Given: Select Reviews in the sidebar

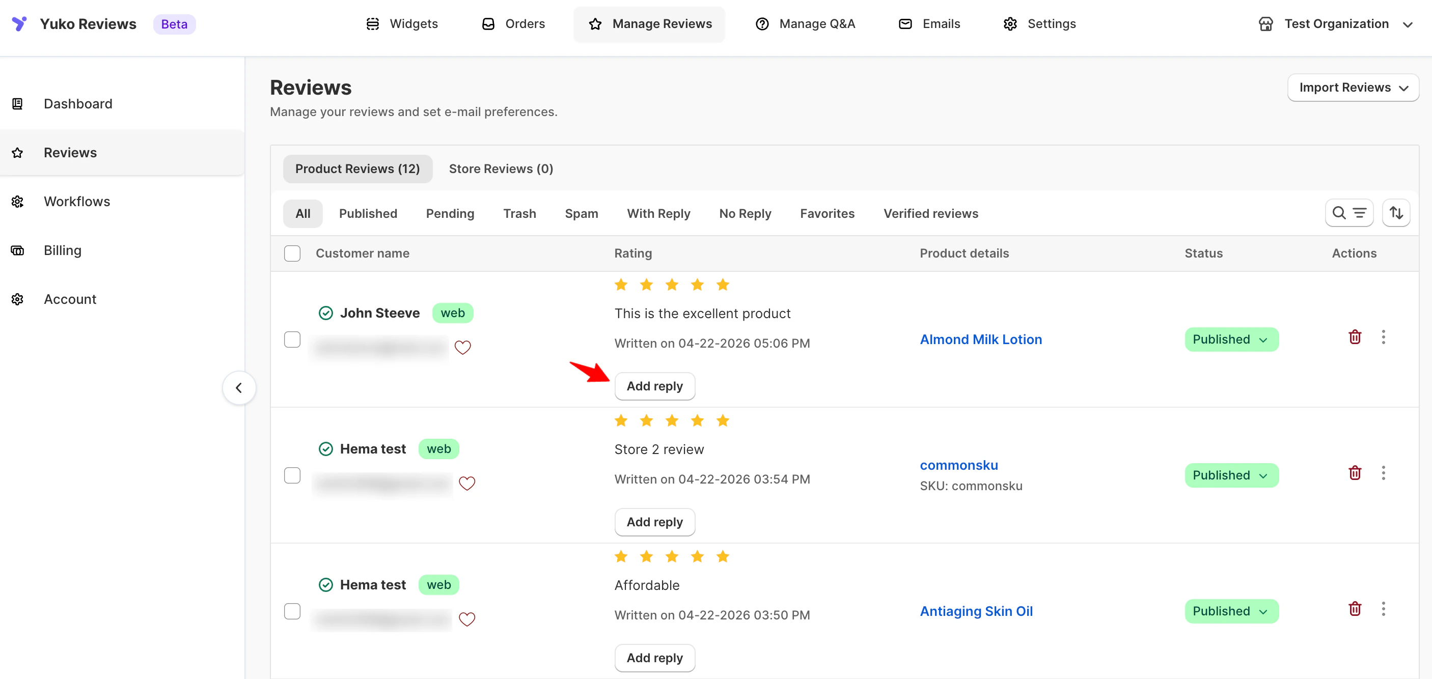Looking at the screenshot, I should click(122, 153).
